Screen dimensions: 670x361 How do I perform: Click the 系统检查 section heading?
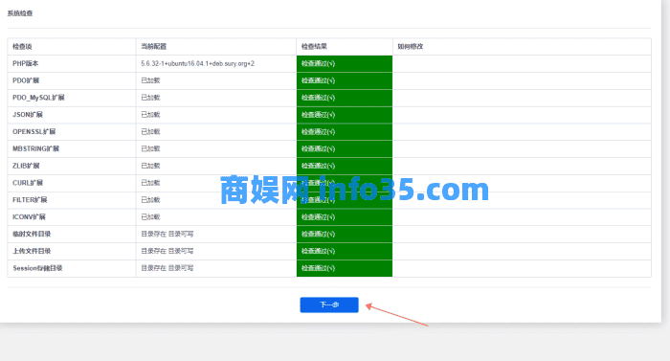click(20, 13)
